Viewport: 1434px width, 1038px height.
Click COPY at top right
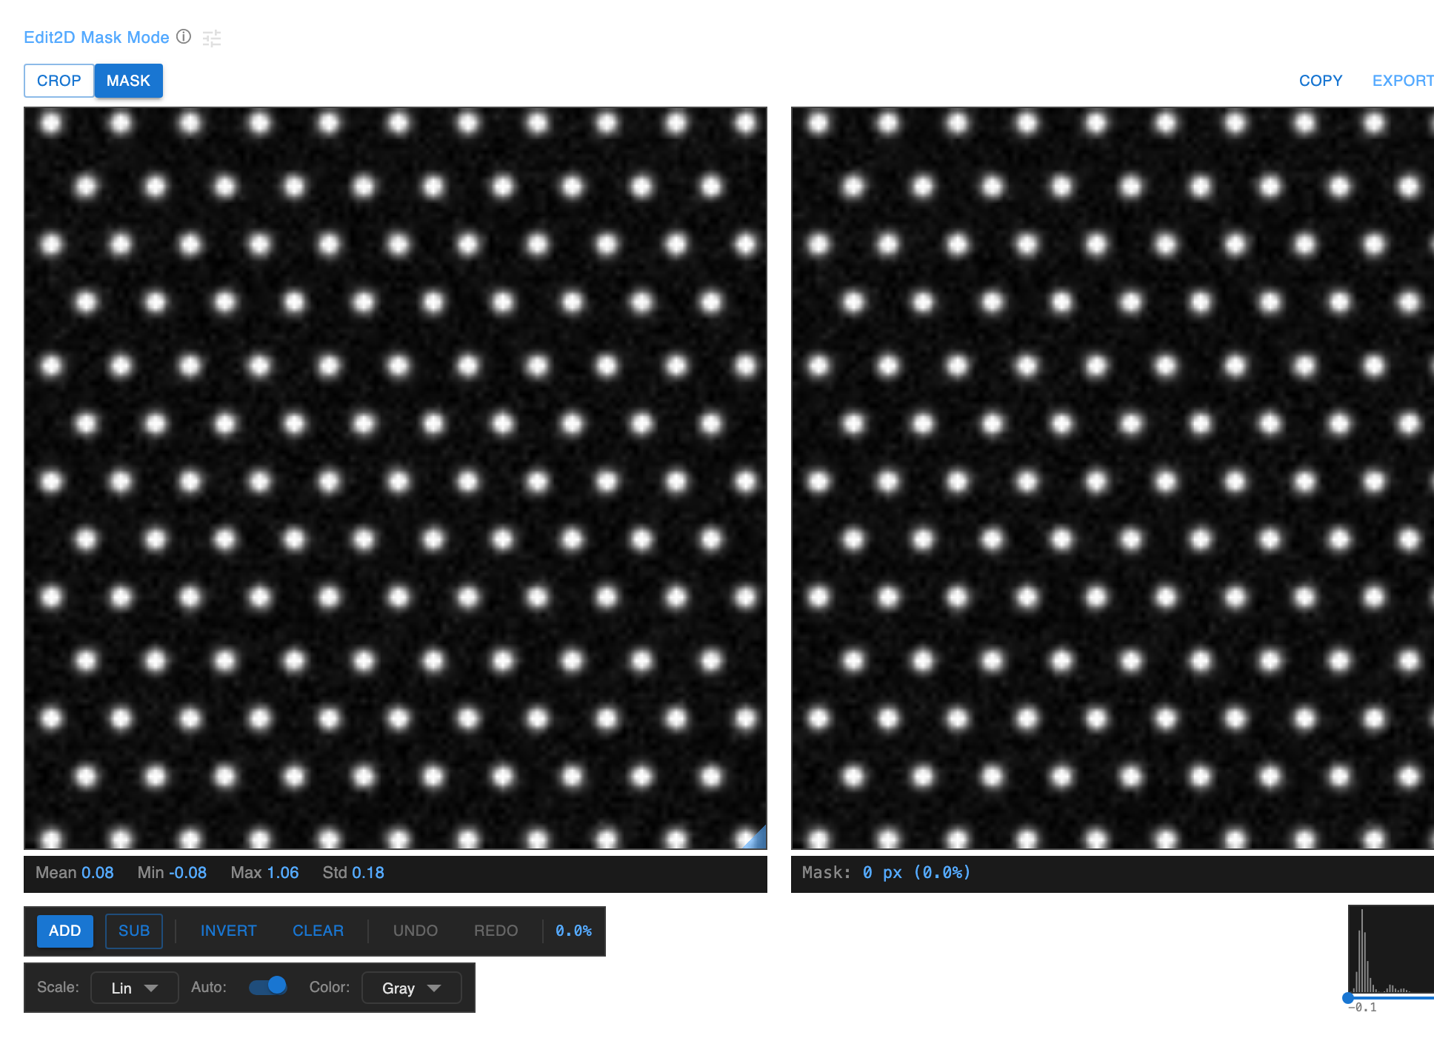(1320, 81)
